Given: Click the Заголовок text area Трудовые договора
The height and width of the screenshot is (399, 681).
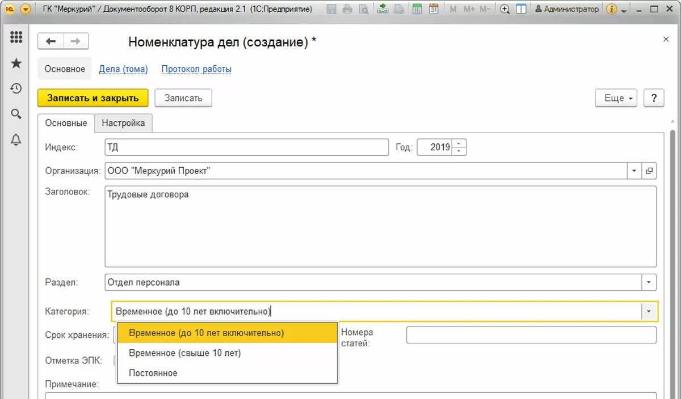Looking at the screenshot, I should [381, 226].
